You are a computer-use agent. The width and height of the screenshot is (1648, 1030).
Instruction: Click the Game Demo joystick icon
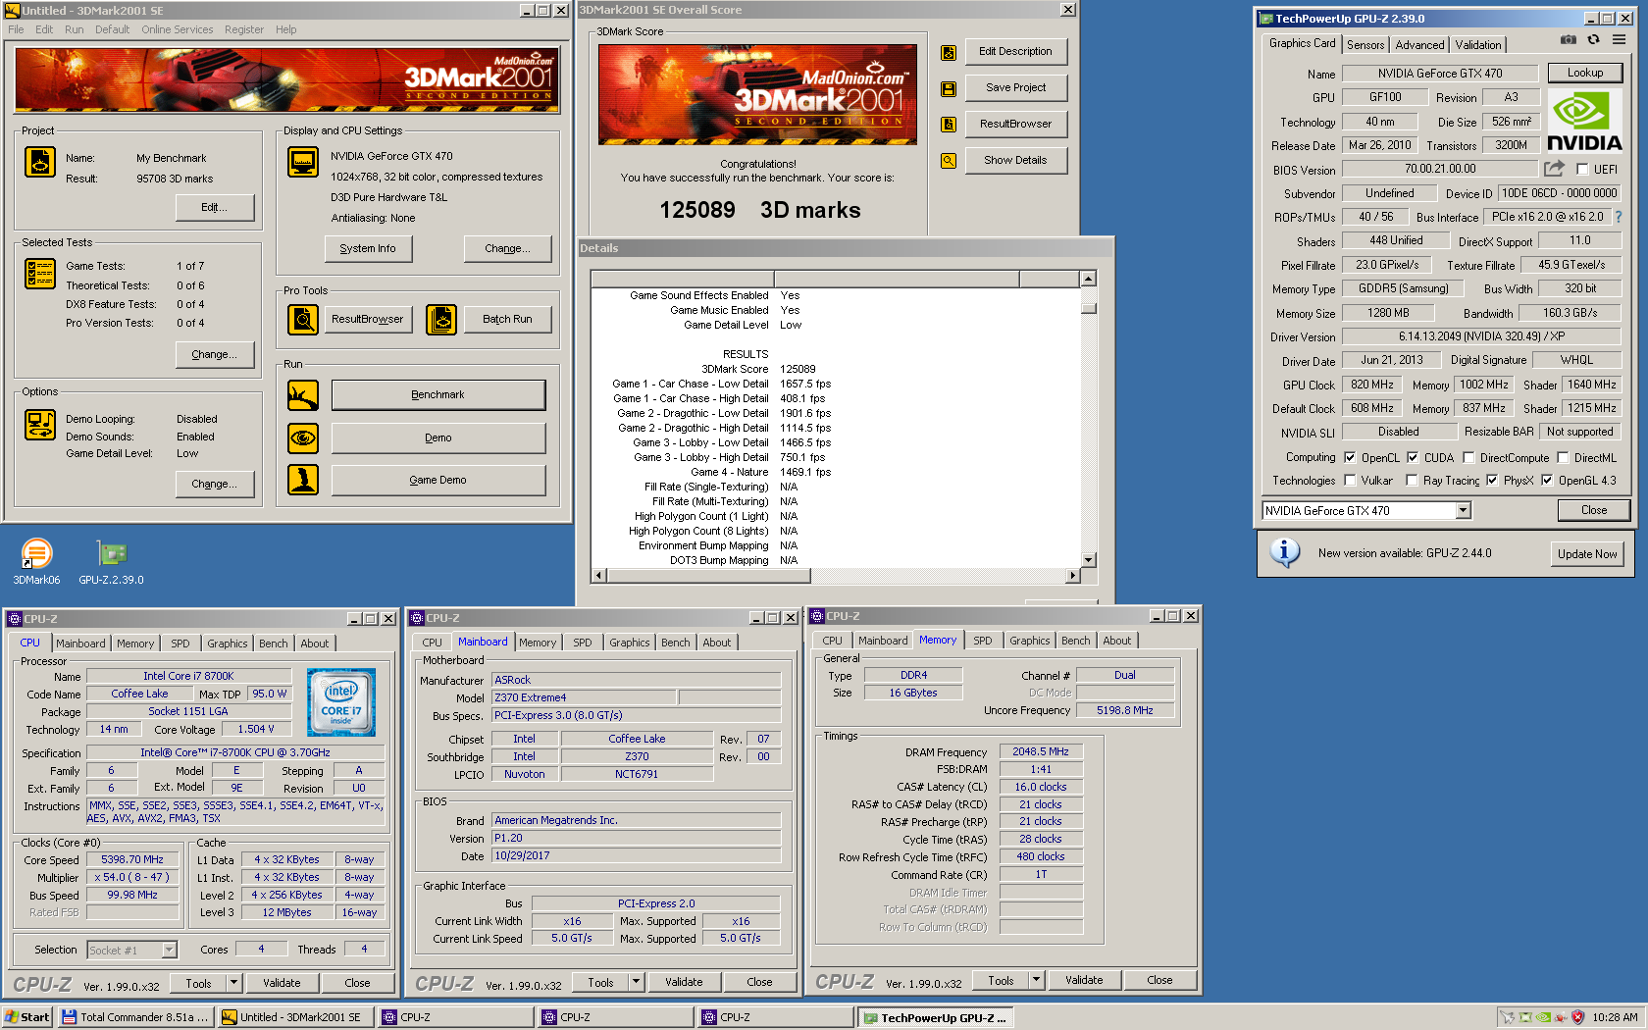303,480
